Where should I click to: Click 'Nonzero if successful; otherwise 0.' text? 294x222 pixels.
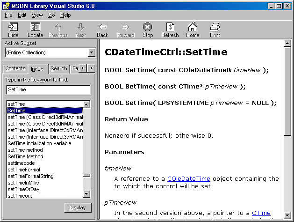[x=159, y=136]
